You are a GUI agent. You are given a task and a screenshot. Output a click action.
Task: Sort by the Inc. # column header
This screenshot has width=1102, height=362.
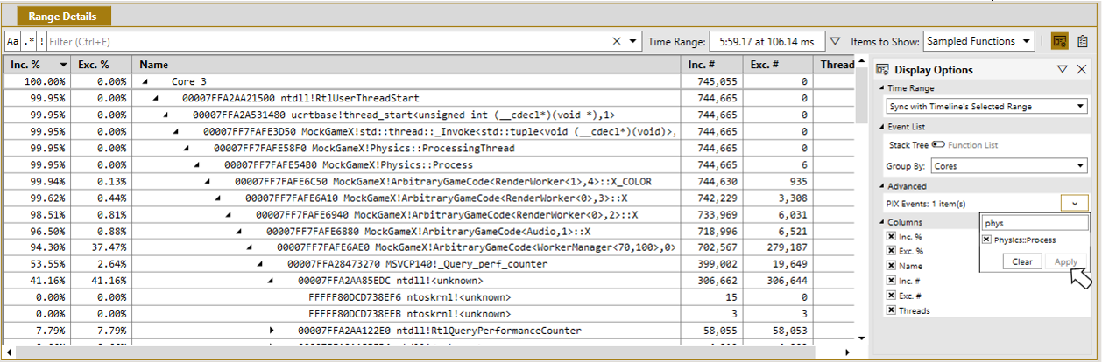coord(711,65)
